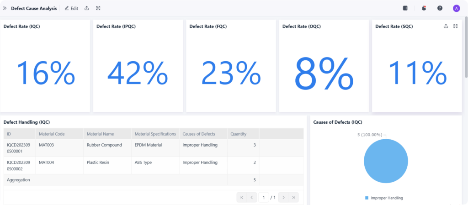468x205 pixels.
Task: Maximize the Defect Rate (SQC) card
Action: (x=455, y=26)
